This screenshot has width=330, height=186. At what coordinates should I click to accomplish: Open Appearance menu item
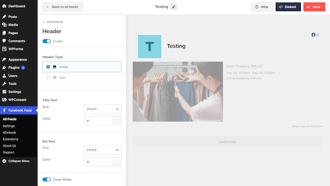coord(17,60)
